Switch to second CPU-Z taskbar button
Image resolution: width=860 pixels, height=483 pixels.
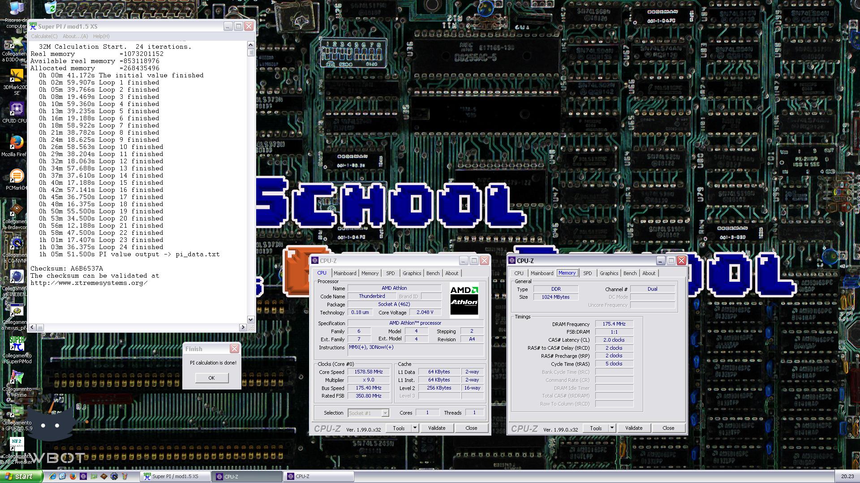[318, 477]
